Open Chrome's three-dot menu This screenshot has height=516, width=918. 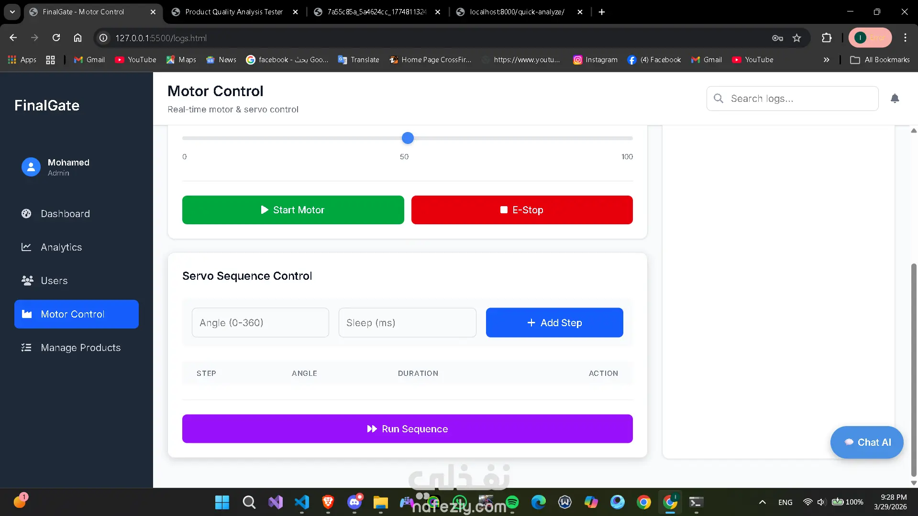tap(905, 38)
